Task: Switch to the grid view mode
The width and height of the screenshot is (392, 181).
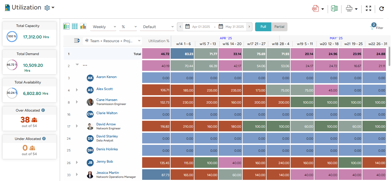Action: 75,26
